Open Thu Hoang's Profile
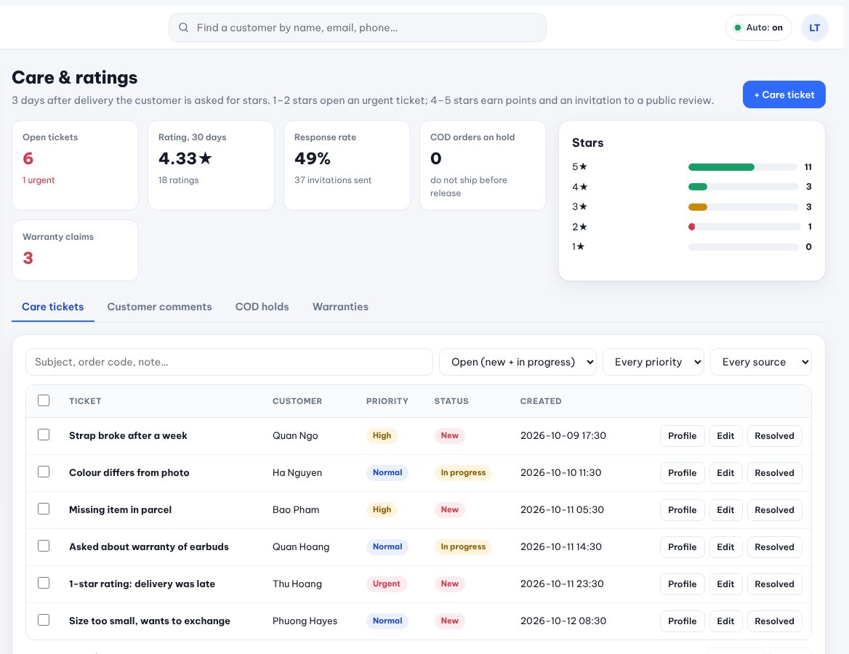Viewport: 849px width, 654px height. click(x=683, y=584)
